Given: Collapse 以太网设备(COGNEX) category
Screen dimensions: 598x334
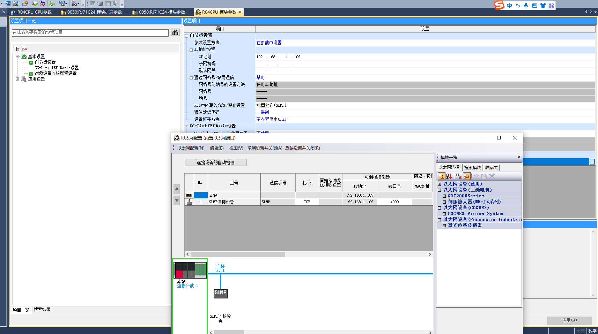Looking at the screenshot, I should [440, 208].
